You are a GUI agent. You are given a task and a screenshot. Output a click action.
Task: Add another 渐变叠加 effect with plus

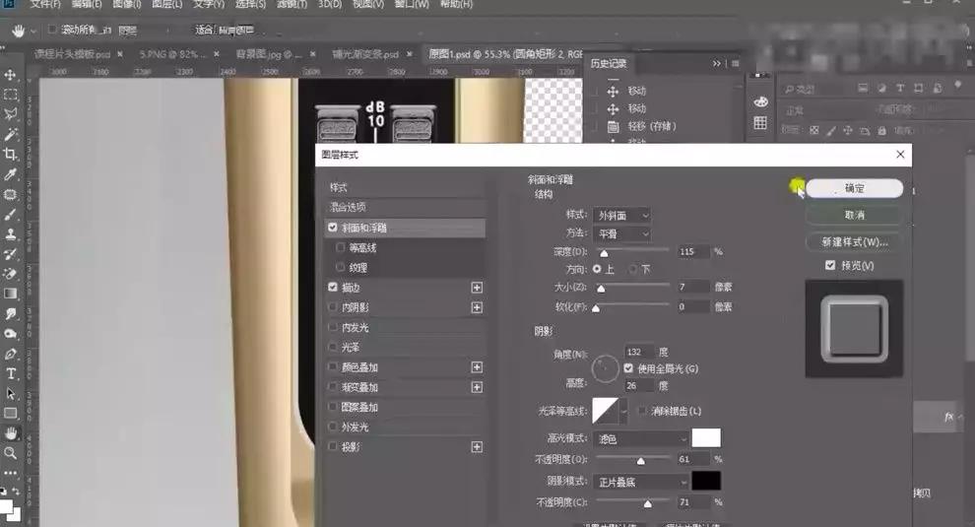(x=477, y=387)
